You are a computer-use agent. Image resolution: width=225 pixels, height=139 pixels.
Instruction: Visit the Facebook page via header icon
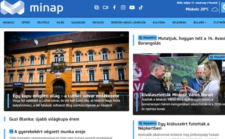pyautogui.click(x=114, y=7)
